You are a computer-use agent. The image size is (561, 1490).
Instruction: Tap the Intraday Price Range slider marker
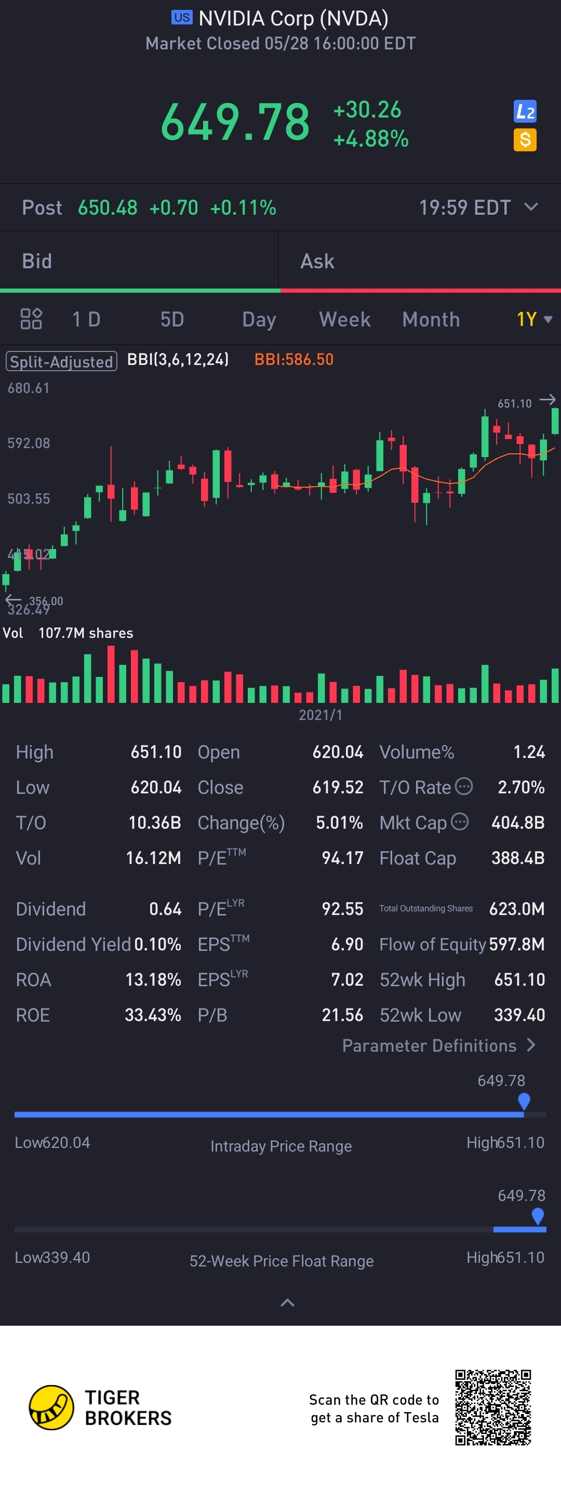coord(524,1101)
